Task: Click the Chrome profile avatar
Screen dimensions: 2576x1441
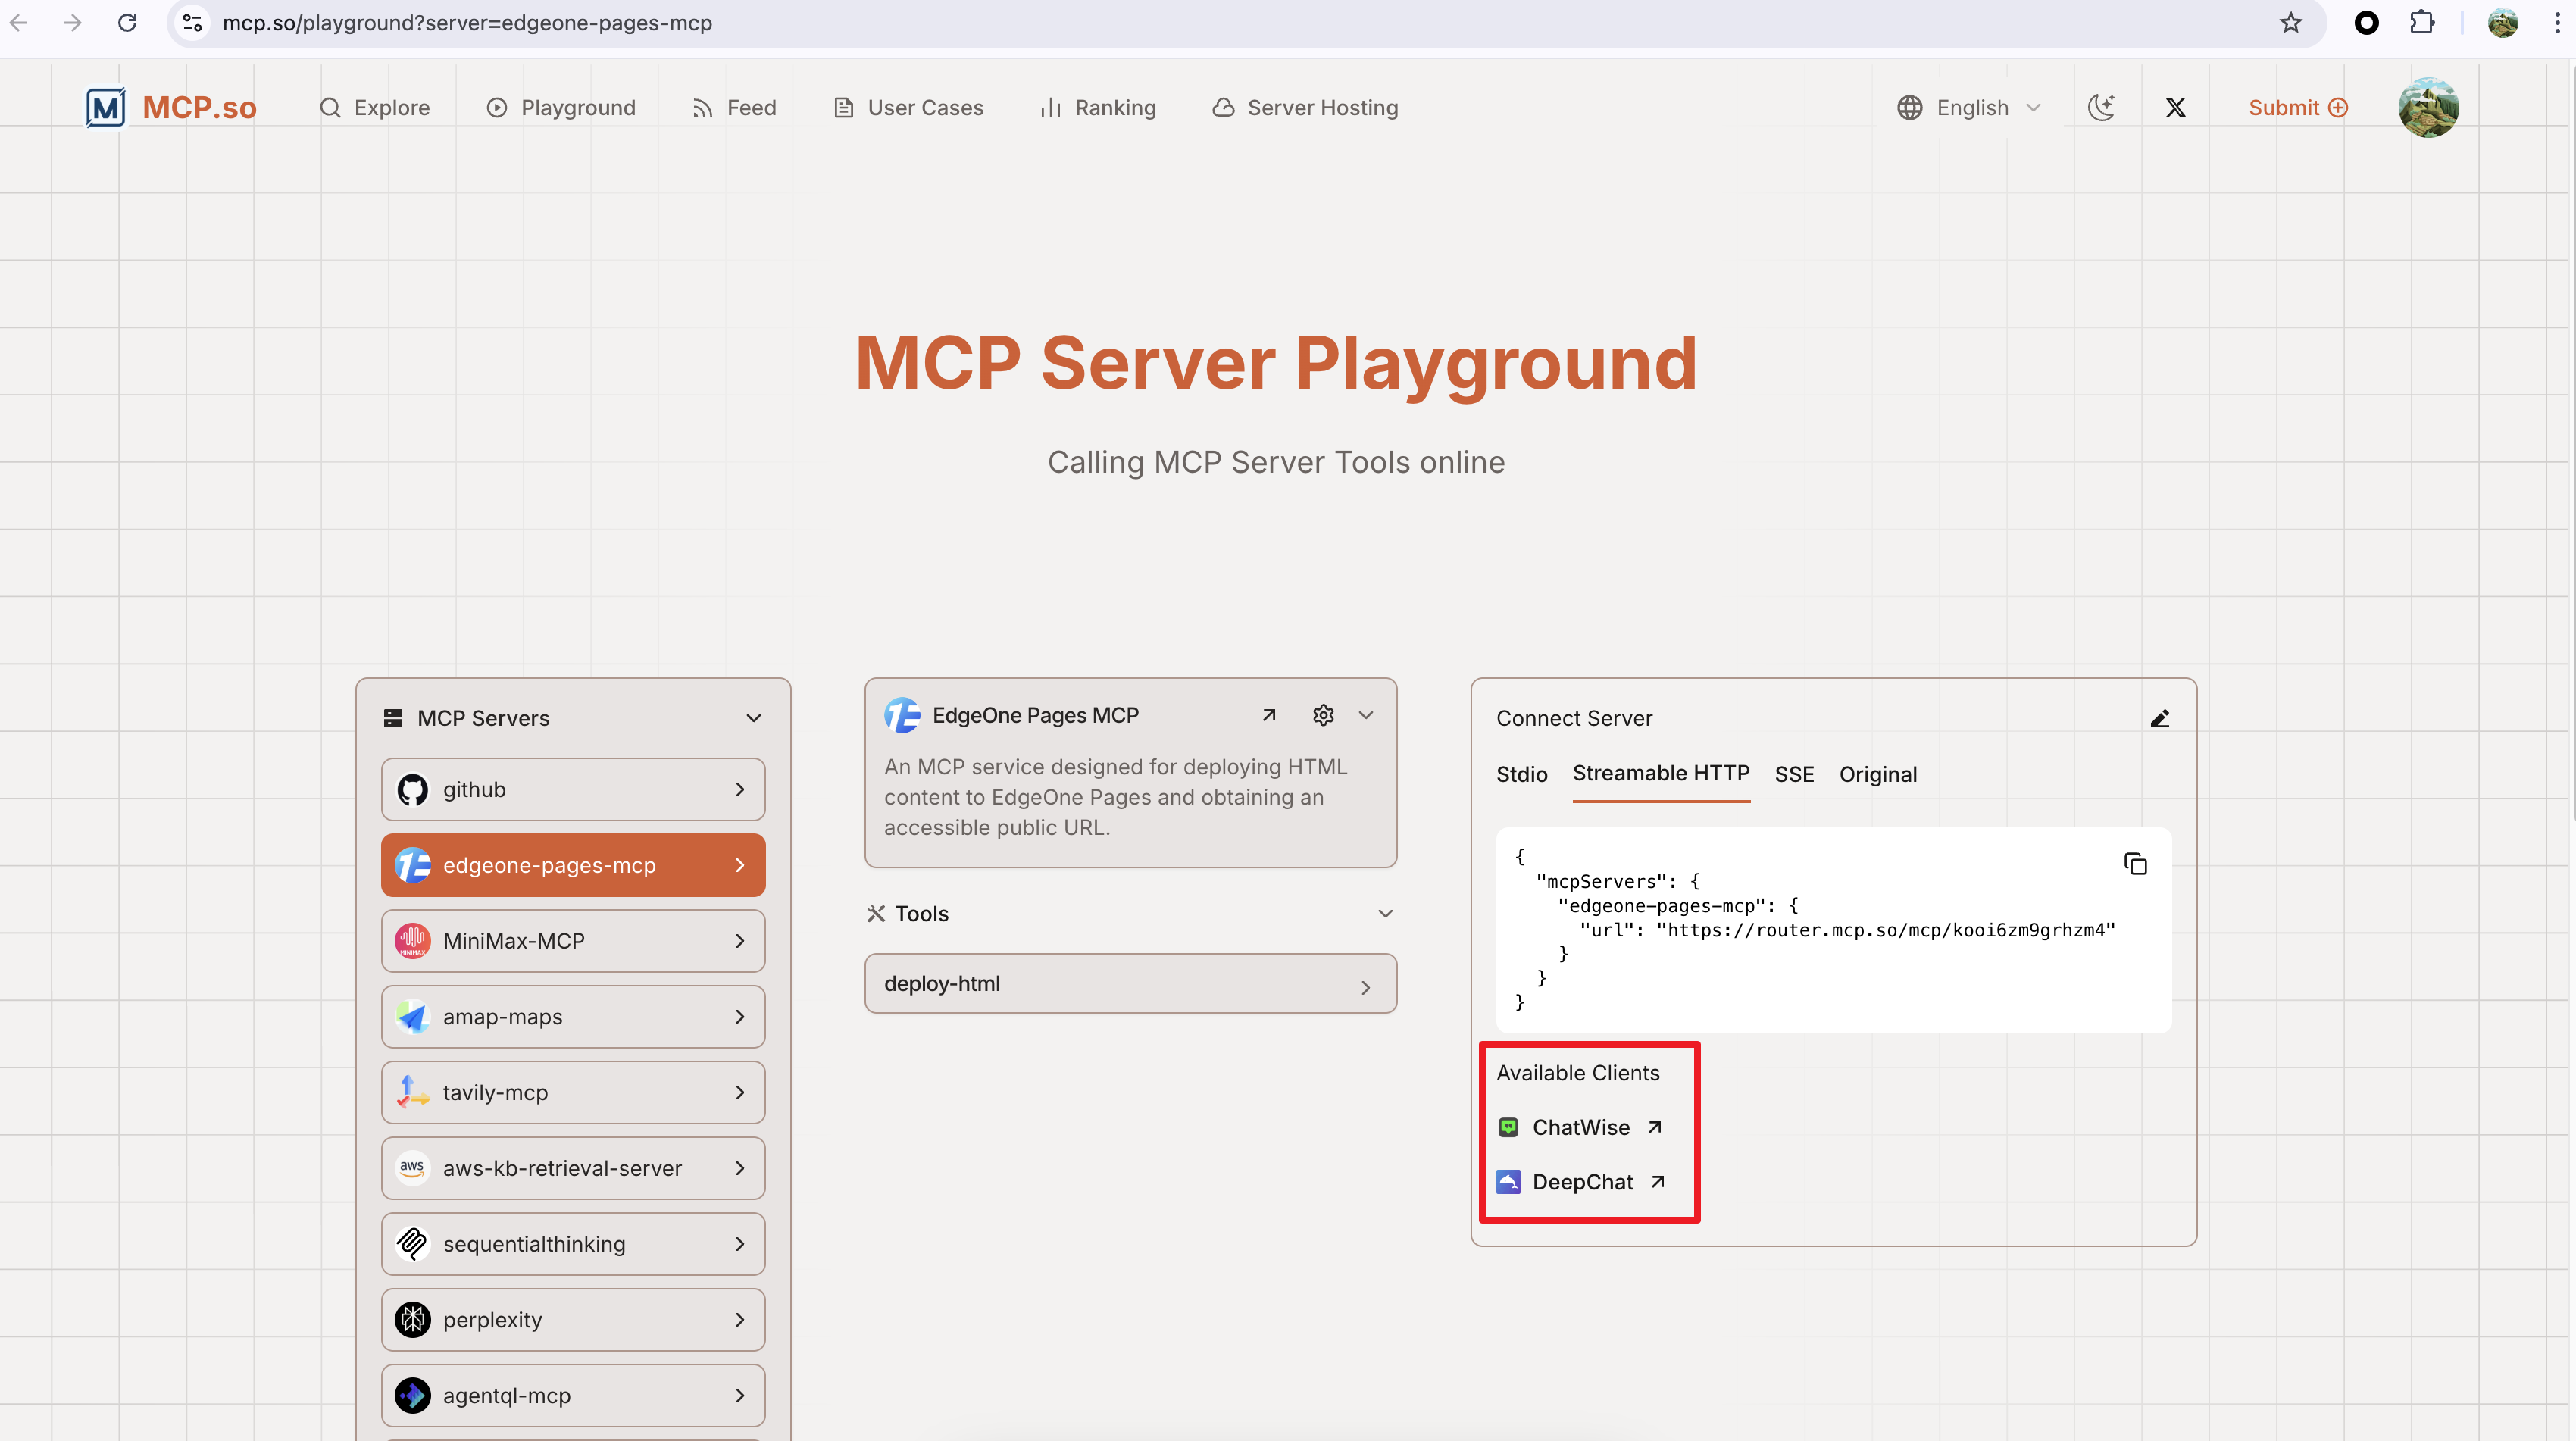Action: pyautogui.click(x=2502, y=22)
